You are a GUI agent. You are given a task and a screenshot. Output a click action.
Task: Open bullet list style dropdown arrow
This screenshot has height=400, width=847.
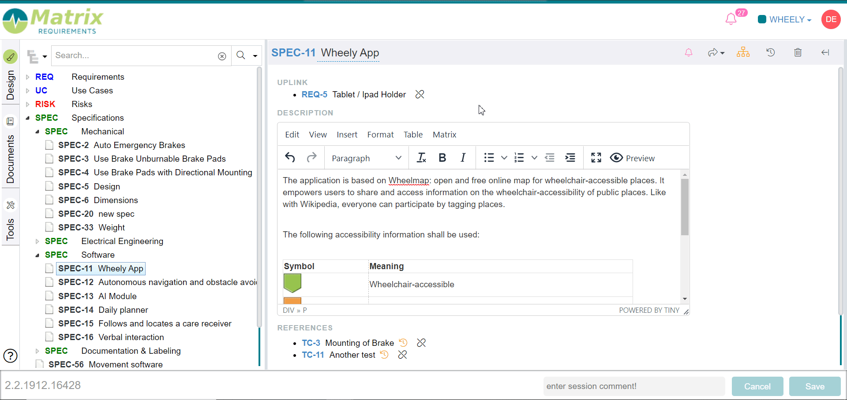point(504,158)
